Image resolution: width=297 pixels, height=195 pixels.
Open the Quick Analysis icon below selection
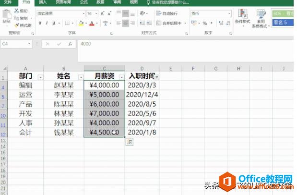click(x=130, y=142)
